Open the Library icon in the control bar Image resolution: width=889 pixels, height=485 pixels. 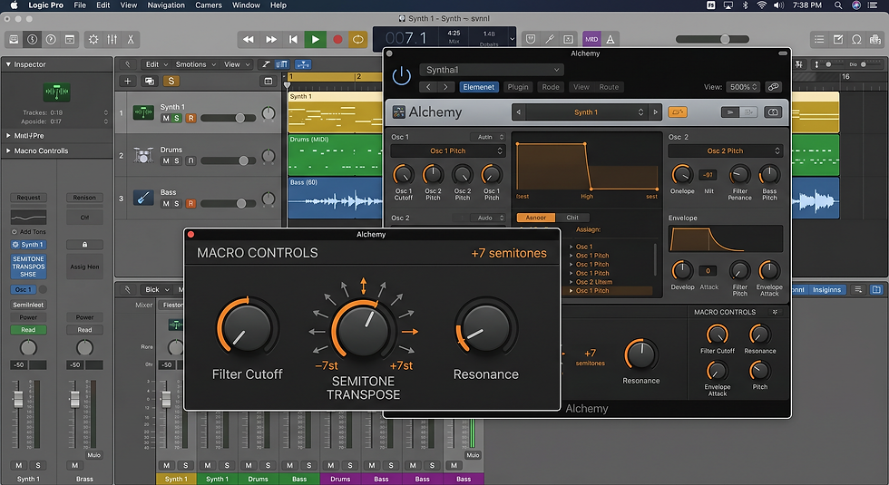click(x=14, y=40)
